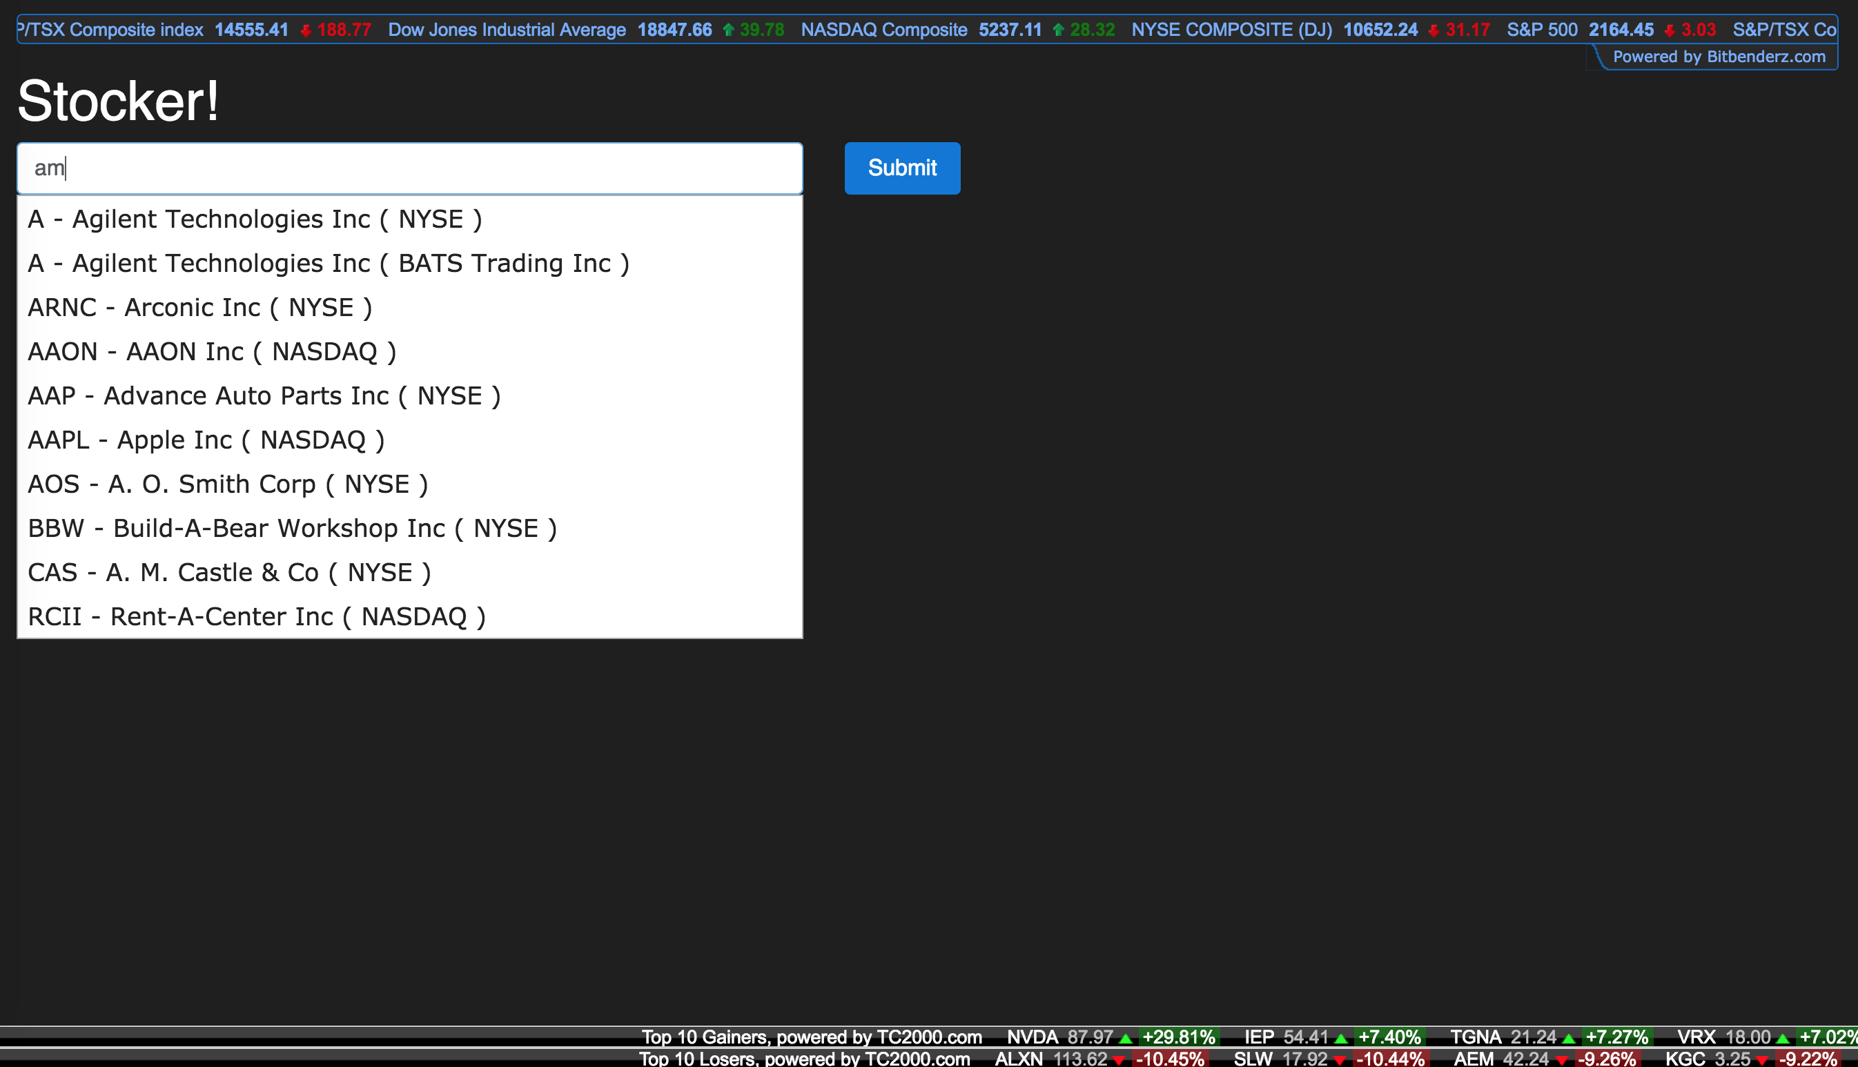Screen dimensions: 1858x1067
Task: Click red down arrow beside NYSE COMPOSITE
Action: click(x=1434, y=30)
